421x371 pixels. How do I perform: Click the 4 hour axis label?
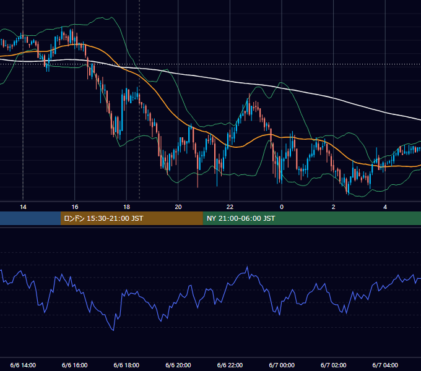coord(385,207)
